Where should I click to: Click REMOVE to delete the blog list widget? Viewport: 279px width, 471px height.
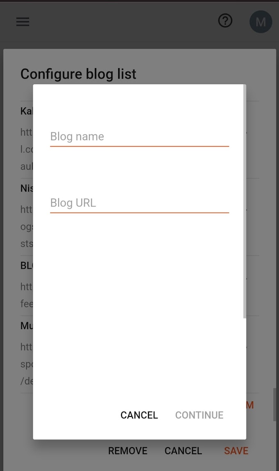click(128, 450)
